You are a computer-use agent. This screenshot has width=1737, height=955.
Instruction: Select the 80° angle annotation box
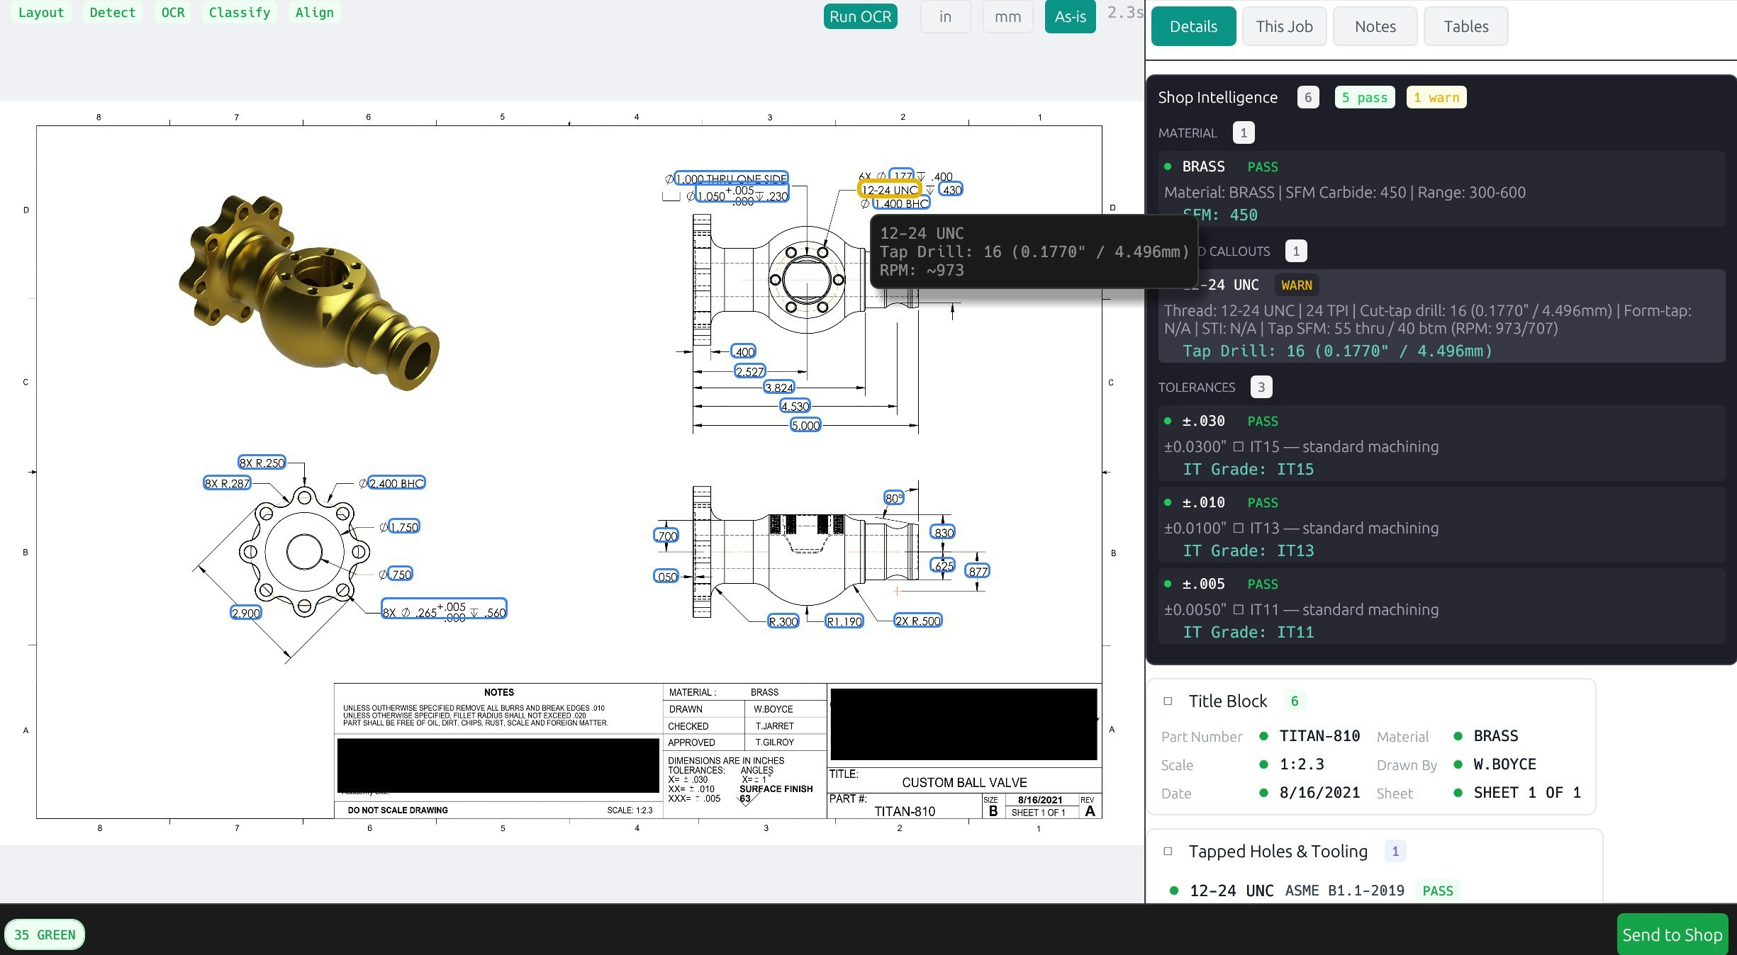(893, 498)
